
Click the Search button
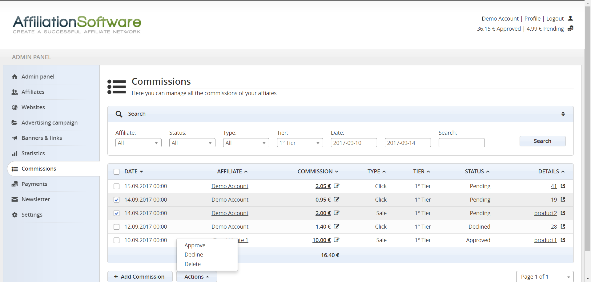(542, 141)
